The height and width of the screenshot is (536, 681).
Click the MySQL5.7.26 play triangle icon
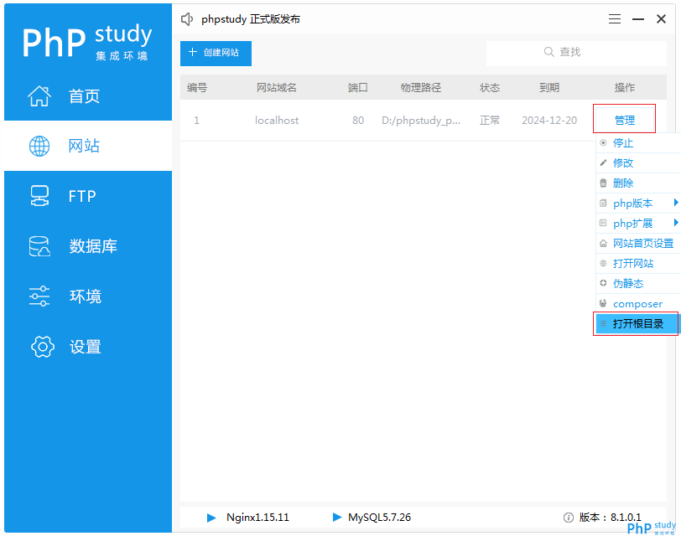coord(337,517)
